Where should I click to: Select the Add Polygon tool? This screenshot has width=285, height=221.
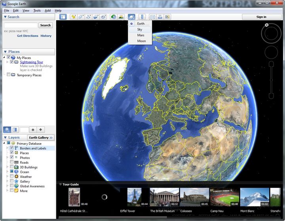pyautogui.click(x=81, y=17)
